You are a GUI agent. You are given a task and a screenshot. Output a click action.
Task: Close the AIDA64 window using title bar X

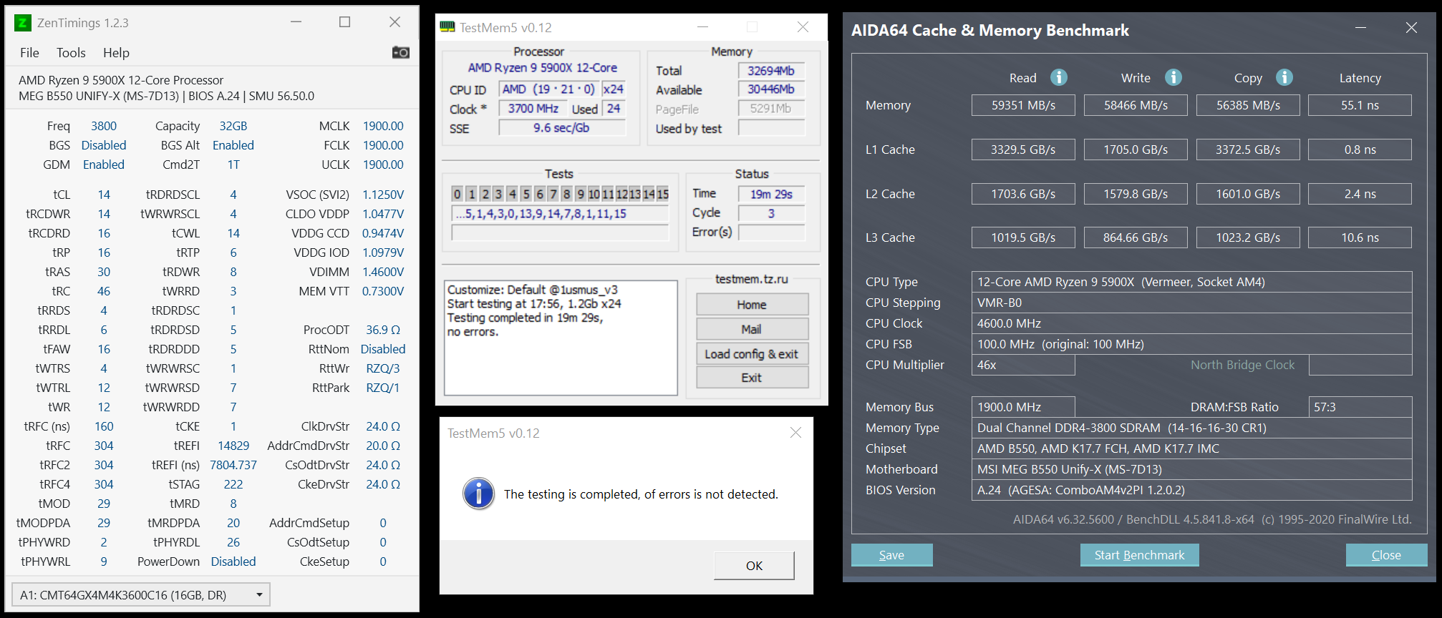(x=1411, y=28)
